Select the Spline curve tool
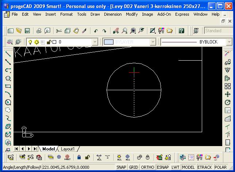 pyautogui.click(x=8, y=118)
